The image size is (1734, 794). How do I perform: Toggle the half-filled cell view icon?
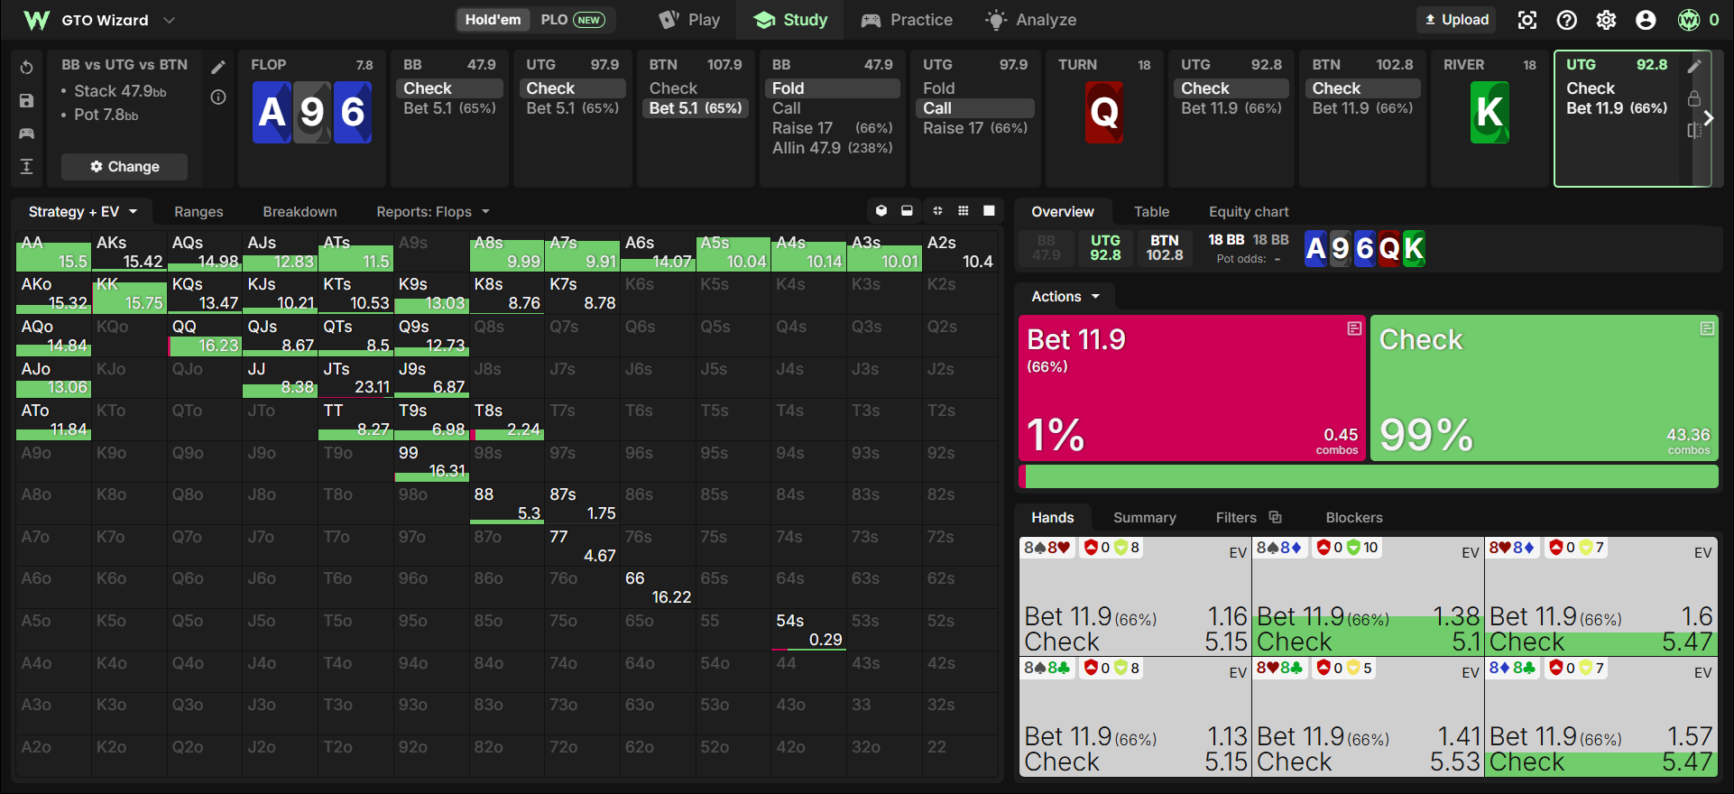coord(907,211)
